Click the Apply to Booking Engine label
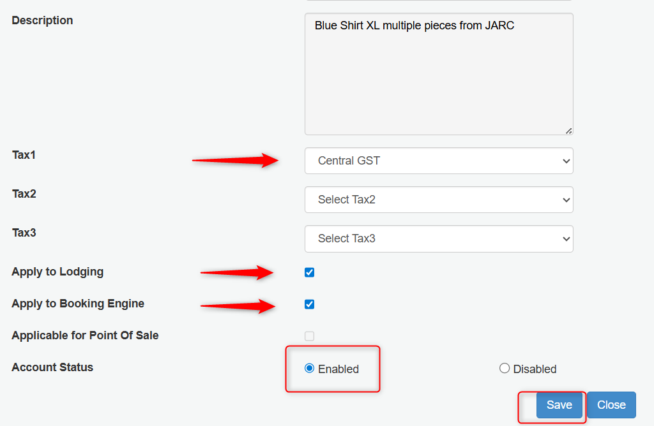The width and height of the screenshot is (654, 426). pyautogui.click(x=78, y=304)
